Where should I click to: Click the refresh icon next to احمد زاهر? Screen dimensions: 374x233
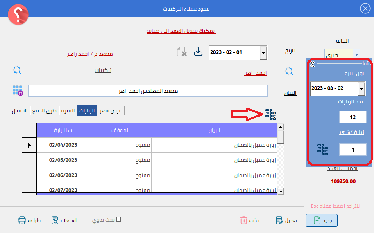click(x=289, y=71)
